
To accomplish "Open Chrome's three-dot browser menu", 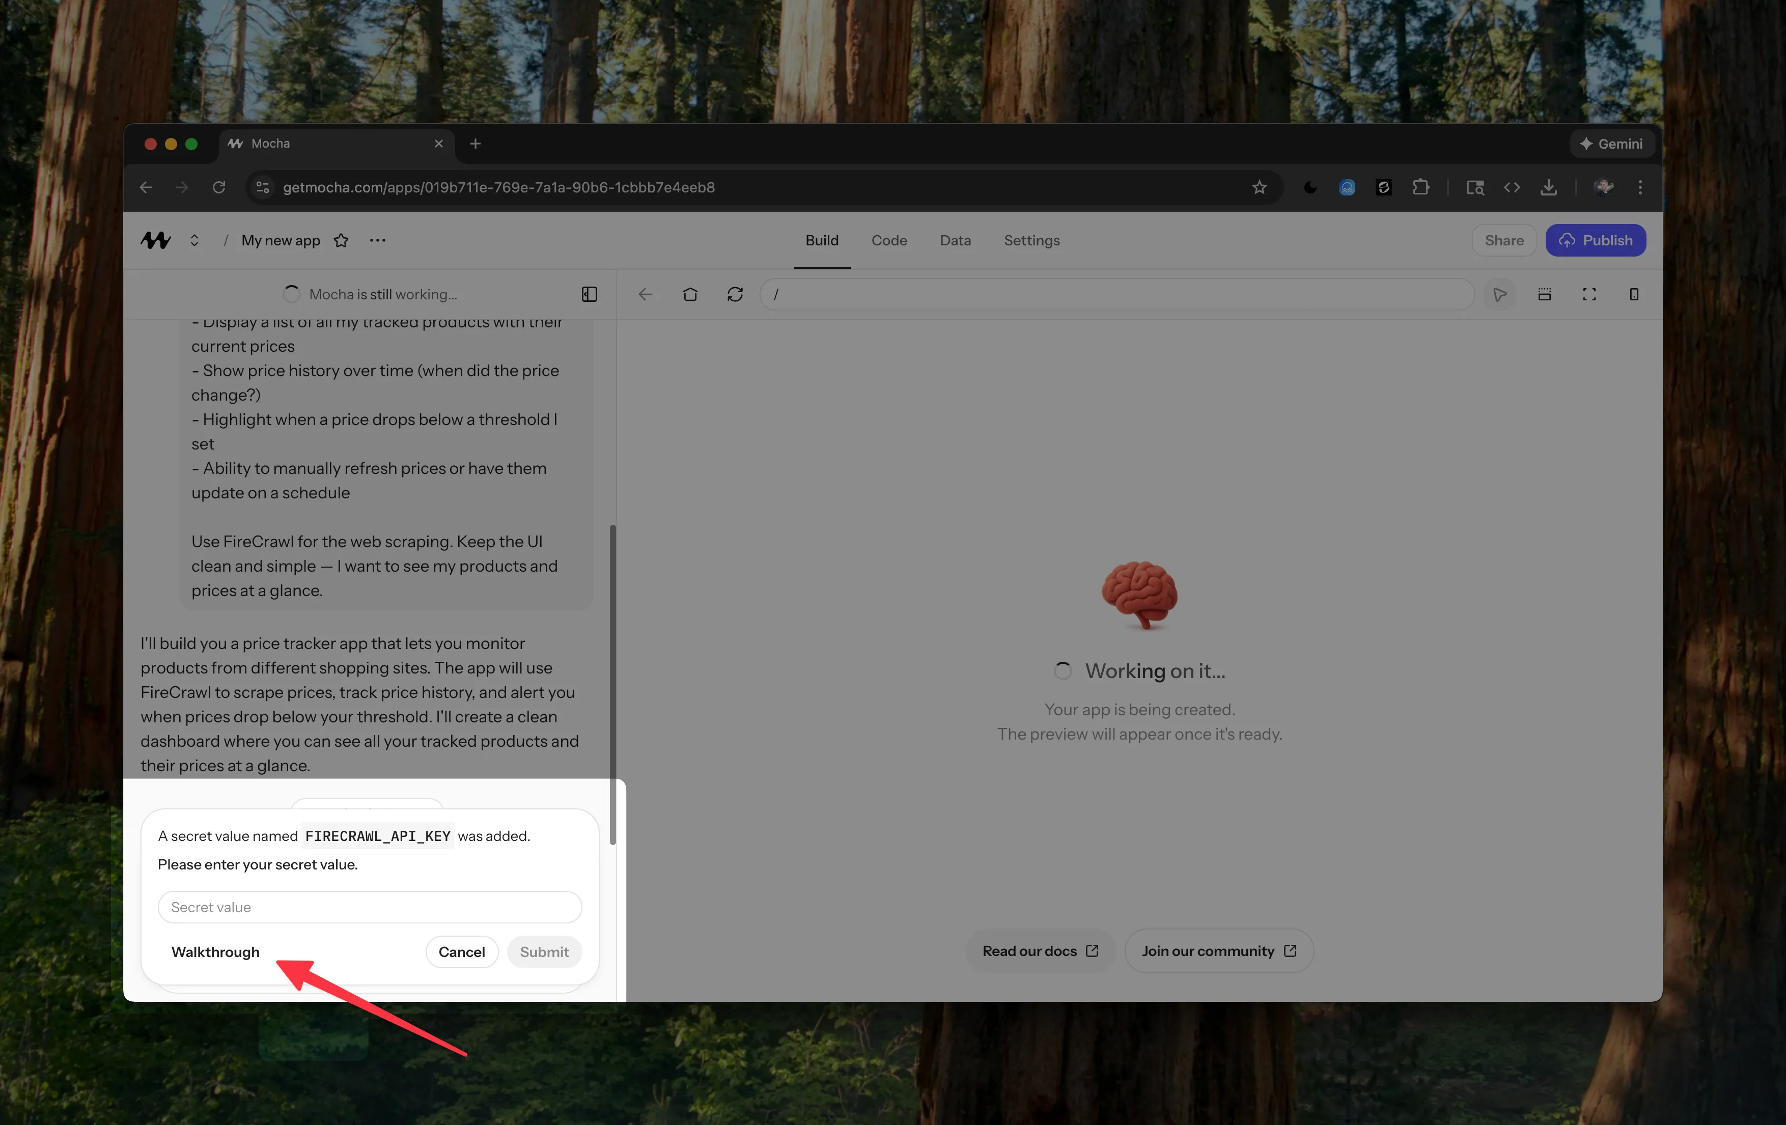I will 1640,188.
